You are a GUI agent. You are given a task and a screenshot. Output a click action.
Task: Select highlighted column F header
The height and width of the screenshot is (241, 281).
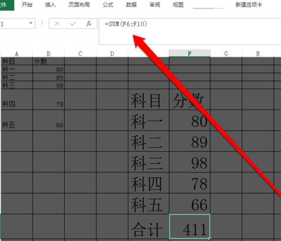point(190,53)
